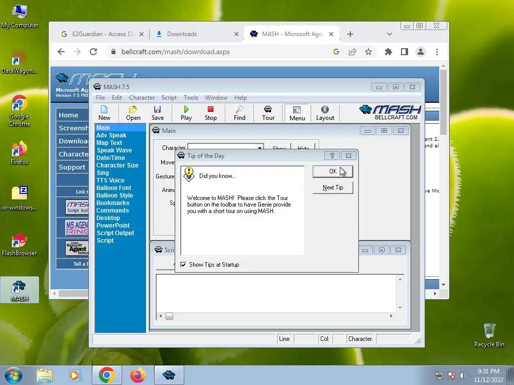Click the Support link on Bellcraft page
Image resolution: width=514 pixels, height=385 pixels.
[x=72, y=167]
